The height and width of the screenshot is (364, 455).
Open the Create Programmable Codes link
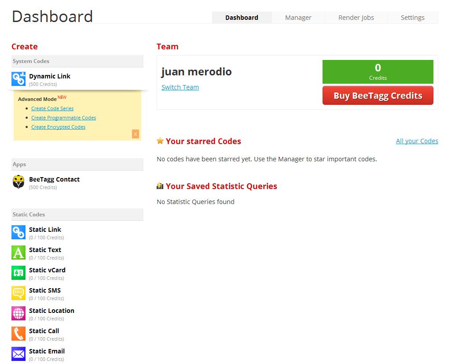pyautogui.click(x=63, y=118)
